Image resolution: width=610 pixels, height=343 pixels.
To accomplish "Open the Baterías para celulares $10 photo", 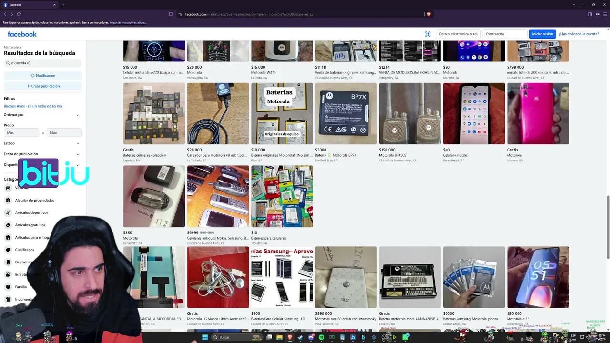I will click(x=282, y=196).
